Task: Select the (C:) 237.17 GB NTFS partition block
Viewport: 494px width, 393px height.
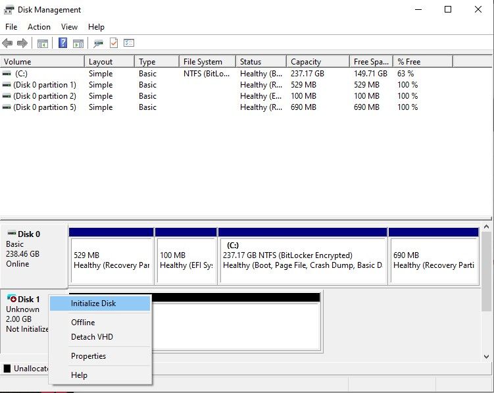Action: [x=303, y=257]
